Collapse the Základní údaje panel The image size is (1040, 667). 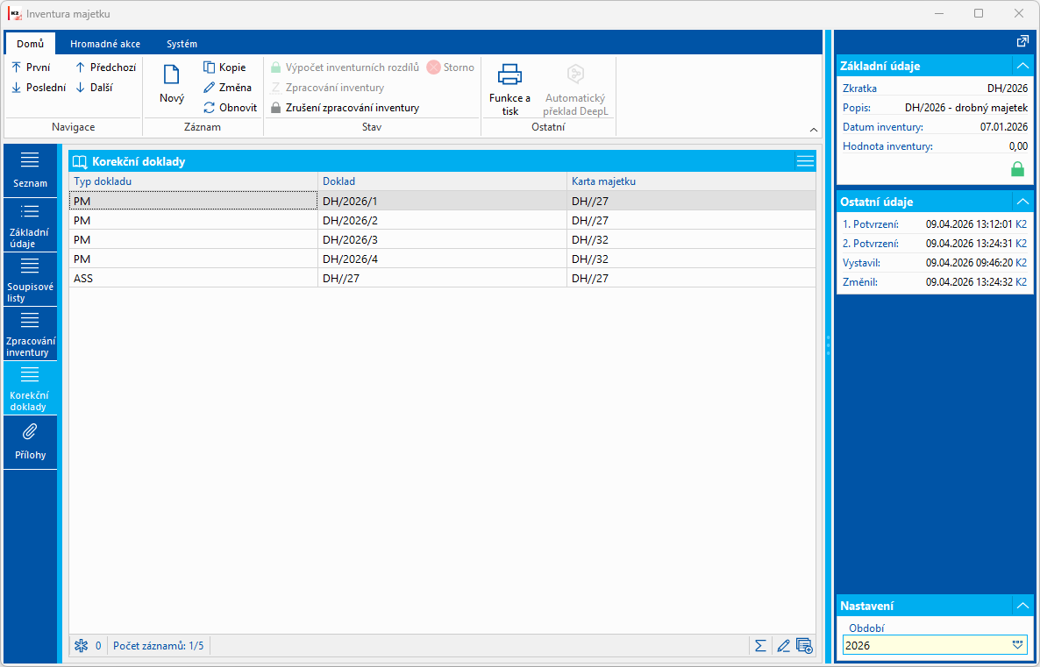1022,66
